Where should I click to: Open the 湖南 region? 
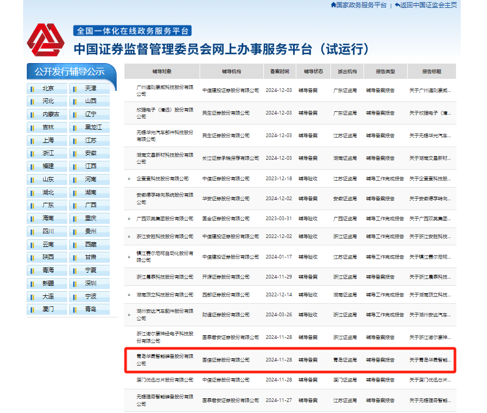pos(90,192)
